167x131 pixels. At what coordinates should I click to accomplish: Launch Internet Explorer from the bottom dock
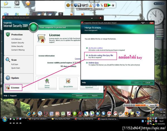(x=29, y=114)
